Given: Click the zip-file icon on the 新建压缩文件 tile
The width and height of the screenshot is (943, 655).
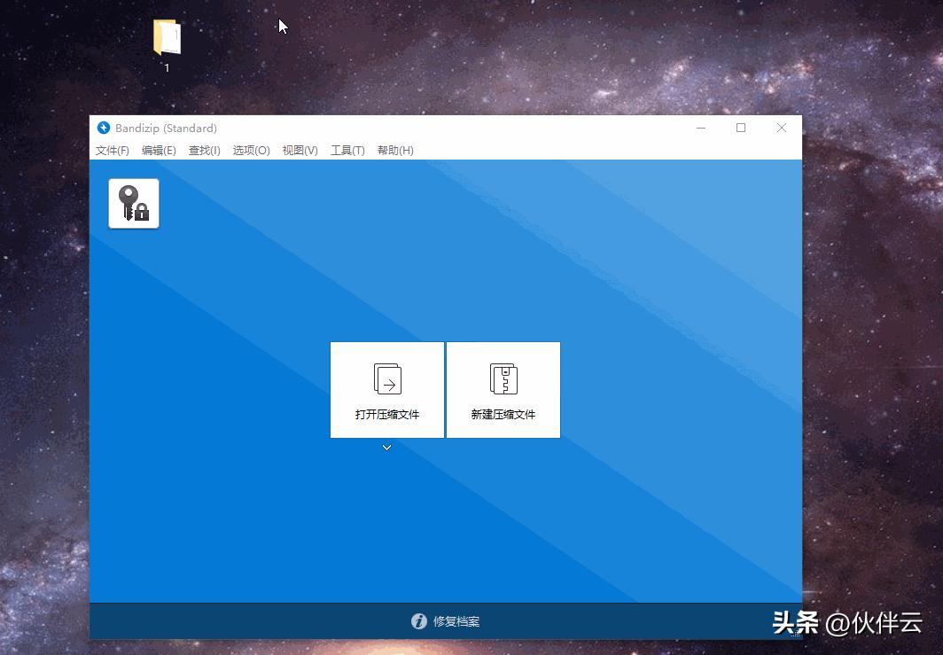Looking at the screenshot, I should [503, 378].
